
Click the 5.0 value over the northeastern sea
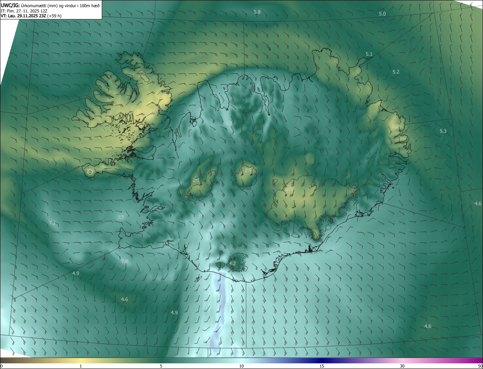click(382, 14)
